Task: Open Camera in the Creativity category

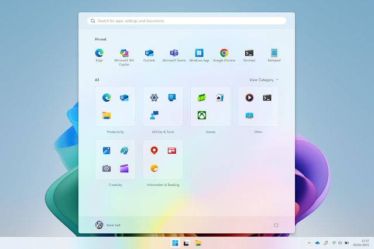Action: (x=107, y=168)
